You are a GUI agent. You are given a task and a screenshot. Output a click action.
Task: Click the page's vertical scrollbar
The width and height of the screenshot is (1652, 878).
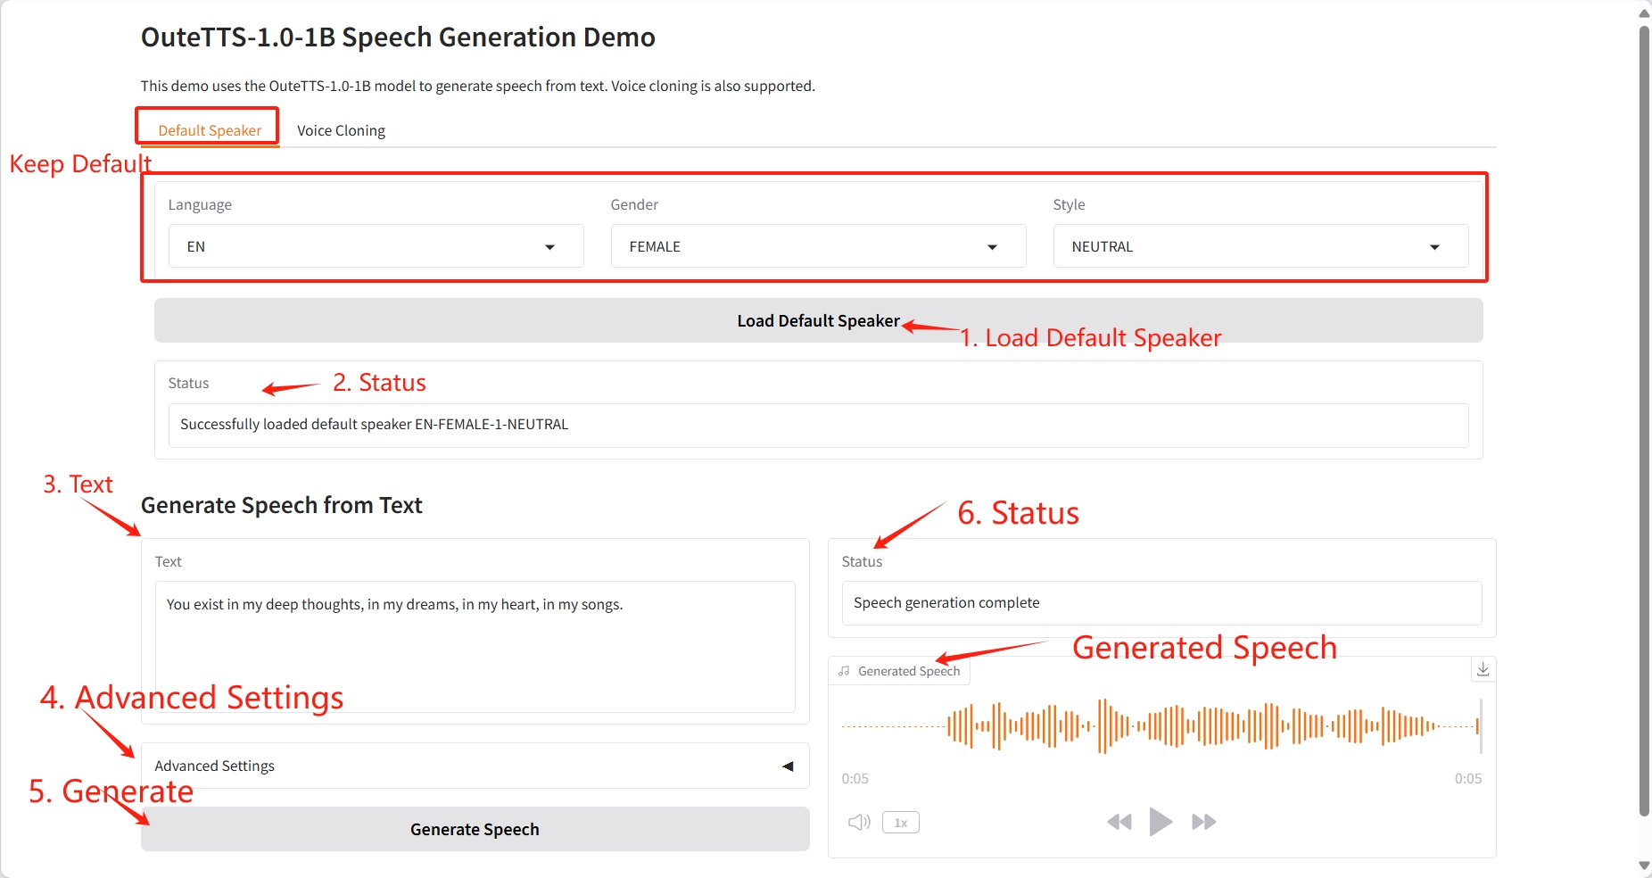(1644, 419)
